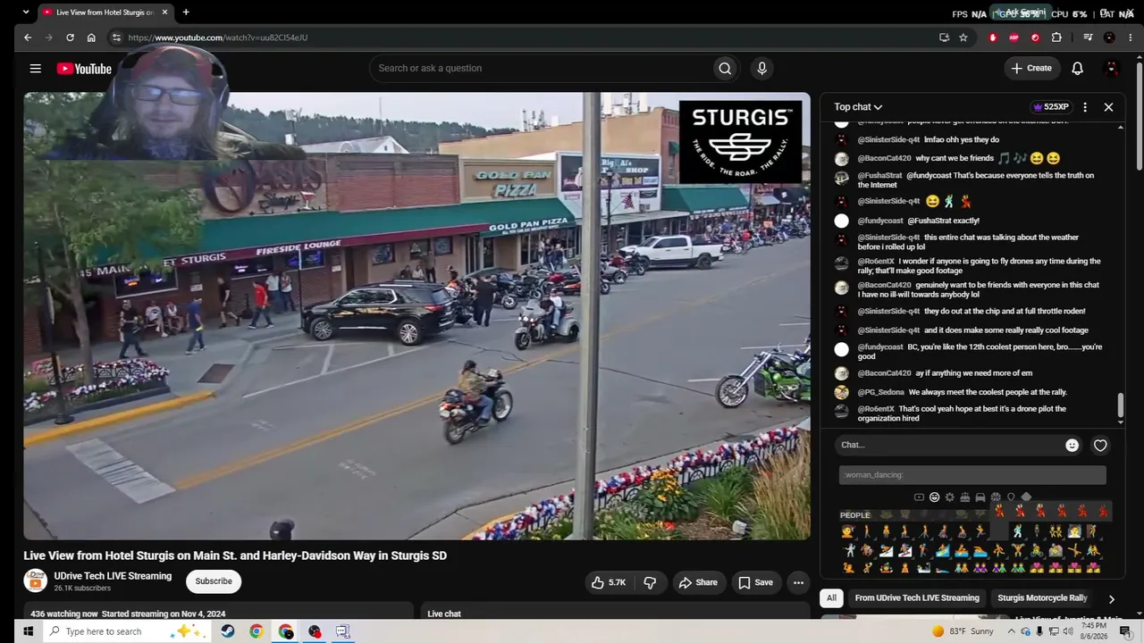Start voice search with the microphone
Viewport: 1144px width, 643px height.
pos(761,68)
